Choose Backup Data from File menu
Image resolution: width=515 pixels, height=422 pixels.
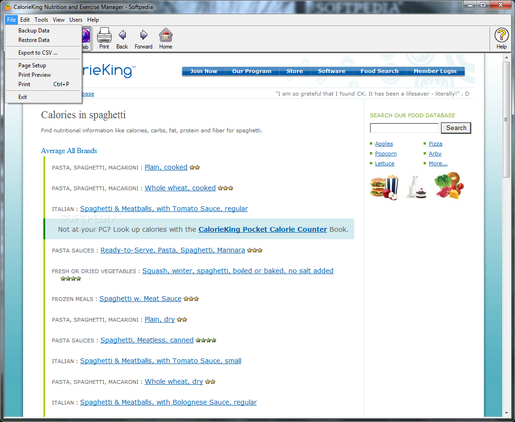pos(43,31)
